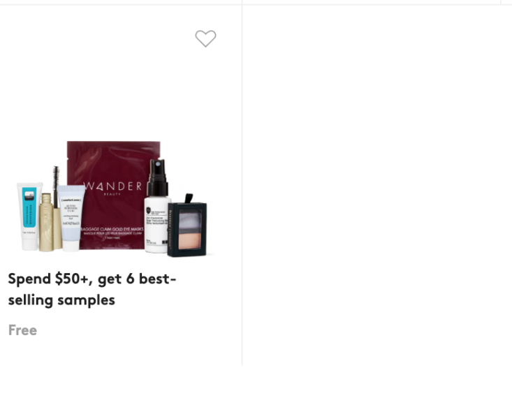This screenshot has height=405, width=512.
Task: Click the WANDER logo on the maroon packet
Action: 112,186
